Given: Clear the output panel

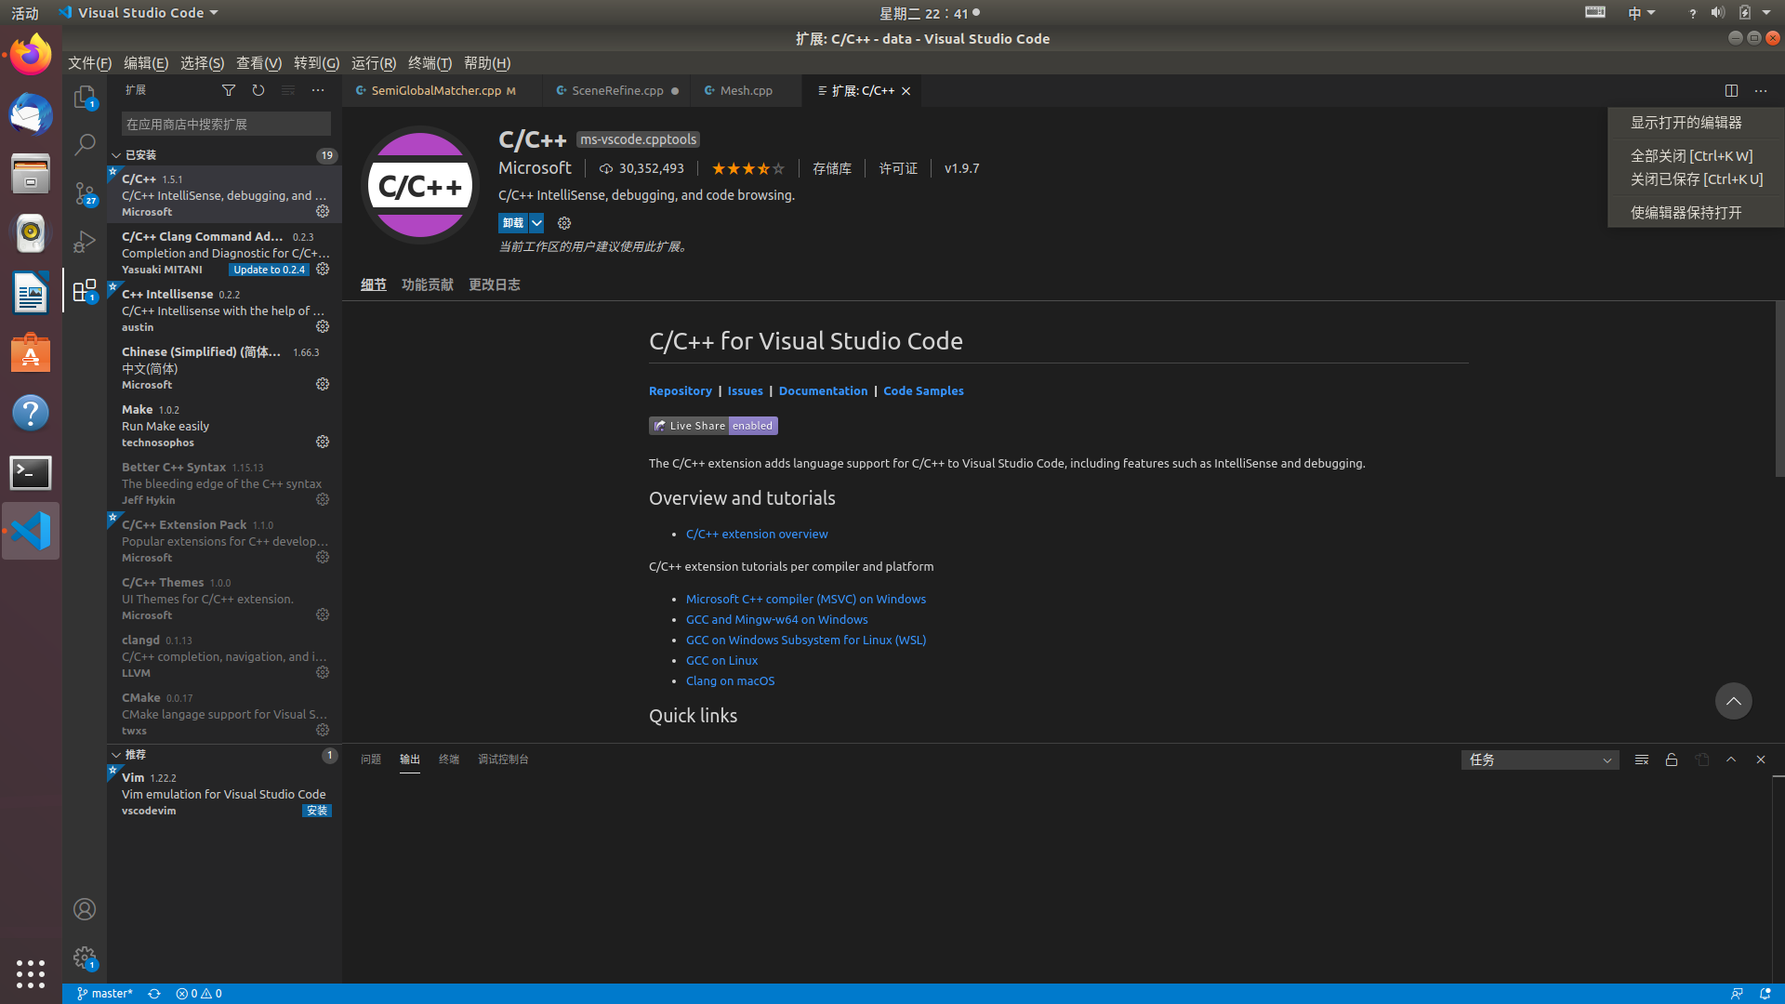Looking at the screenshot, I should (1642, 760).
